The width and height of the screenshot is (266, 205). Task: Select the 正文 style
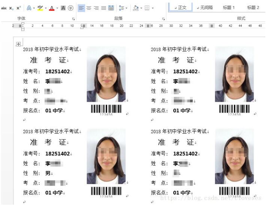[180, 7]
